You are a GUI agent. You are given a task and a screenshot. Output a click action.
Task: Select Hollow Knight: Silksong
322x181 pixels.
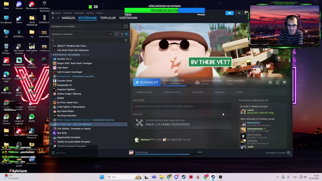[x=69, y=94]
